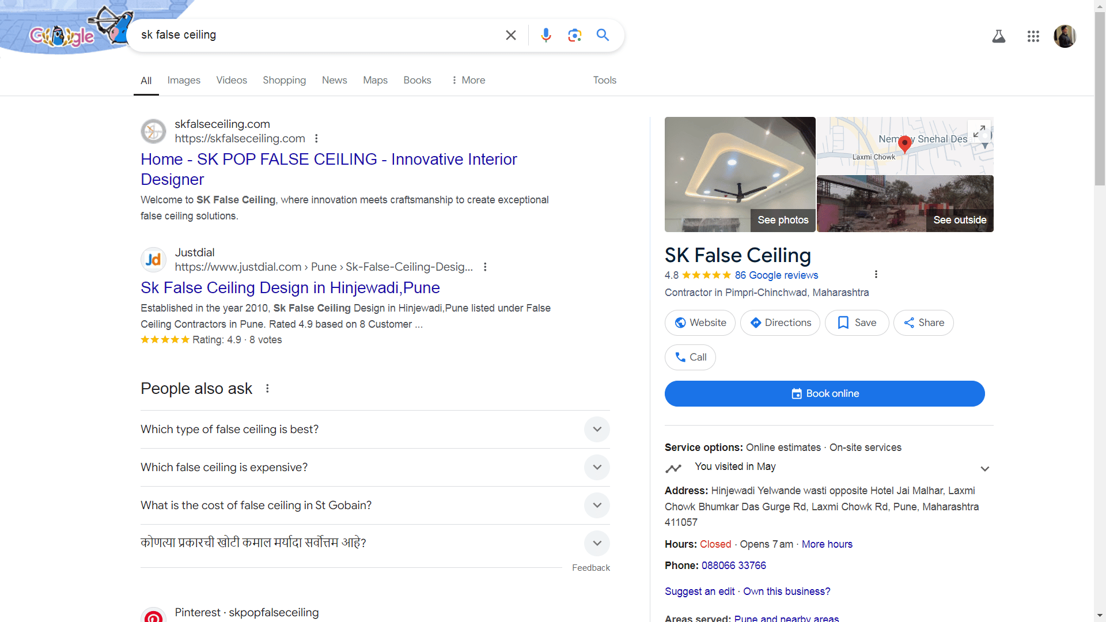The image size is (1106, 622).
Task: Click the skfalseceiling.com site favicon
Action: tap(153, 131)
